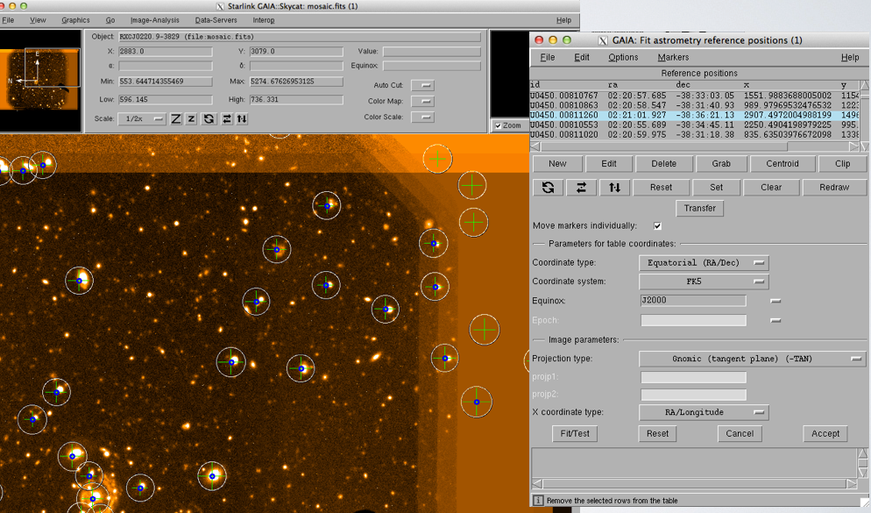Flip image vertically in main window toolbar
The width and height of the screenshot is (871, 513).
click(x=242, y=118)
